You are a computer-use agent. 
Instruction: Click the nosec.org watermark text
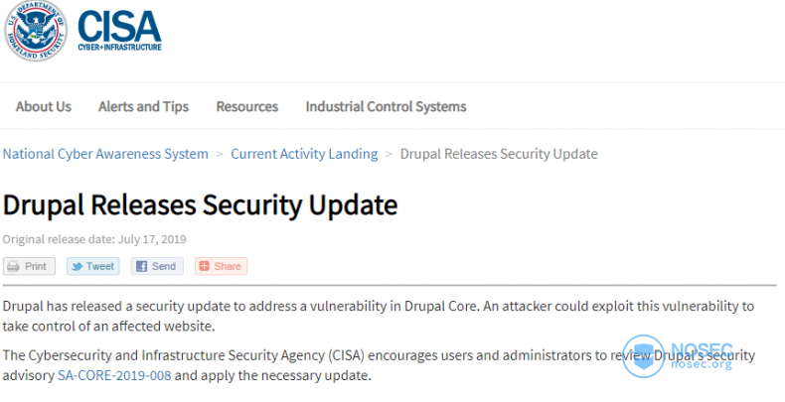702,364
